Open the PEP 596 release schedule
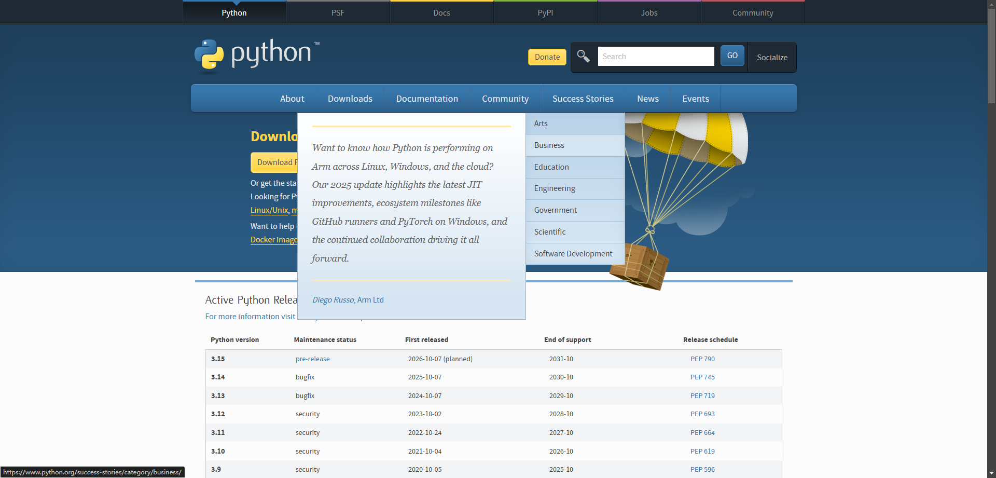The image size is (996, 478). (x=702, y=470)
